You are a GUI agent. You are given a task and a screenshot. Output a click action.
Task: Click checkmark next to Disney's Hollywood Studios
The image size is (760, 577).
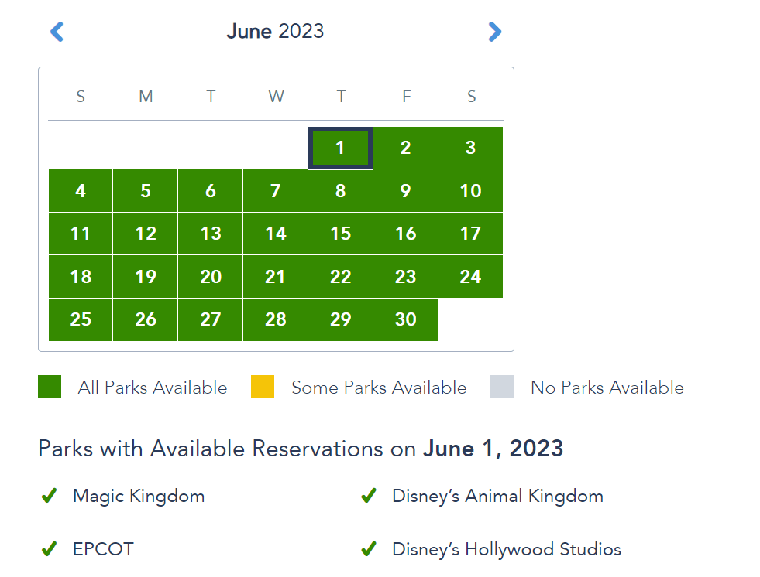point(369,549)
